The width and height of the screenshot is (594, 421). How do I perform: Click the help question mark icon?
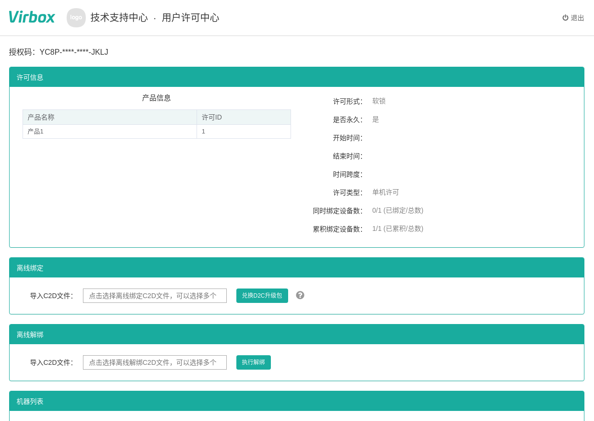300,295
